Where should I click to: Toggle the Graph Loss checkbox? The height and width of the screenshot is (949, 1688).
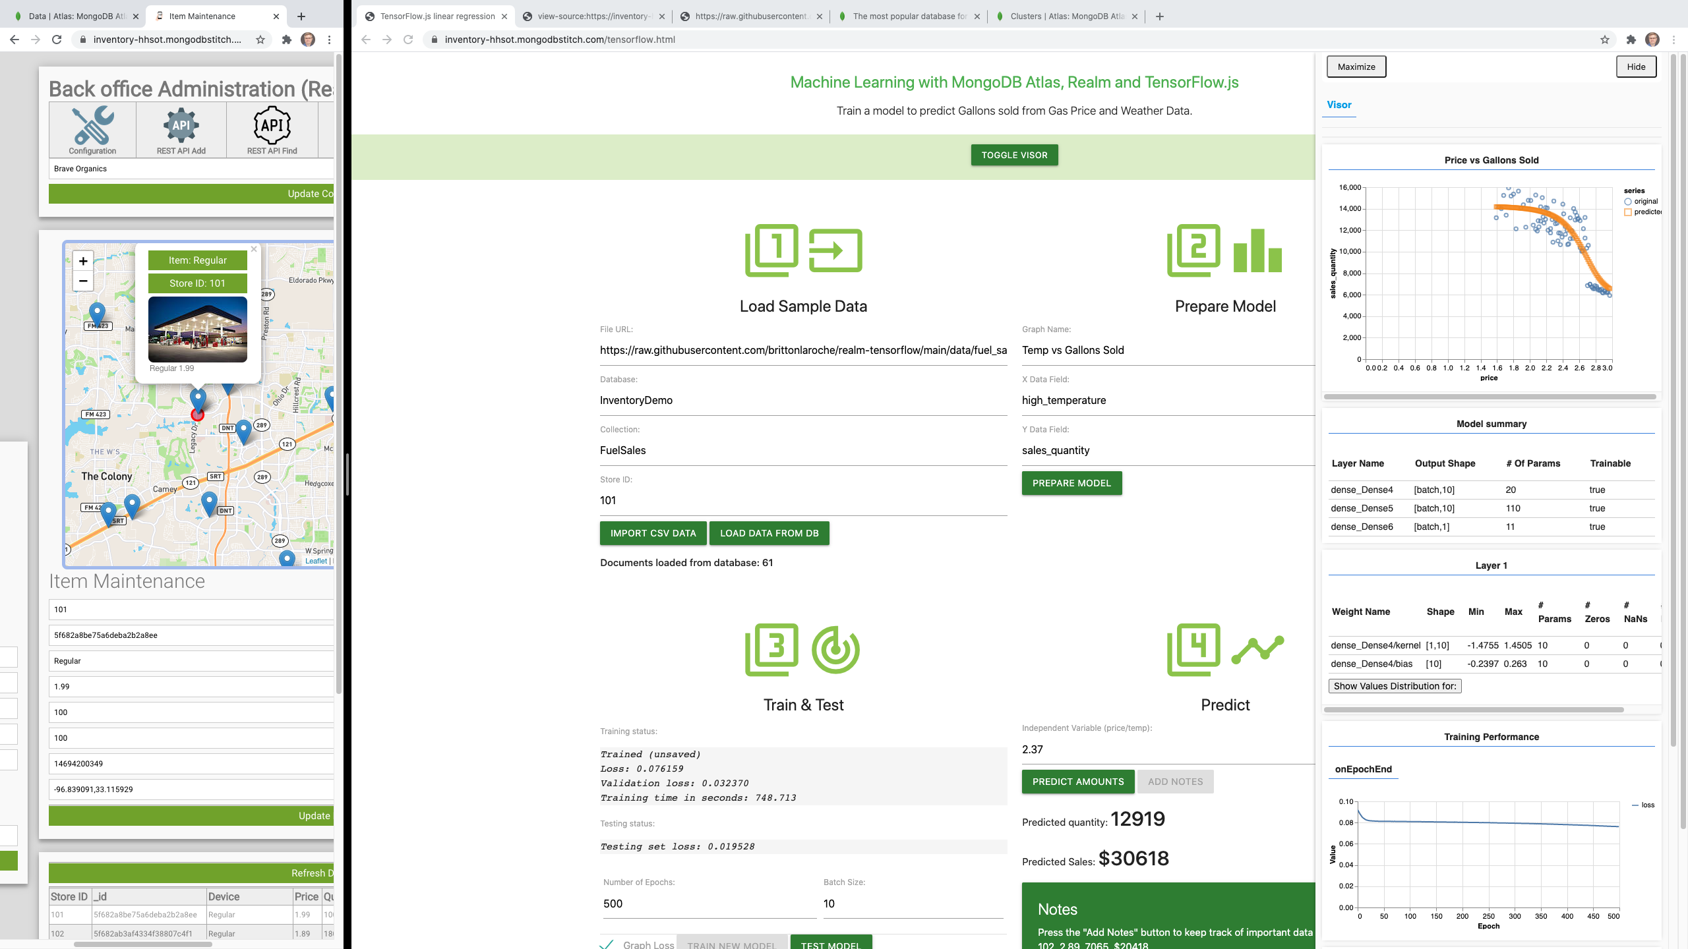pos(607,944)
